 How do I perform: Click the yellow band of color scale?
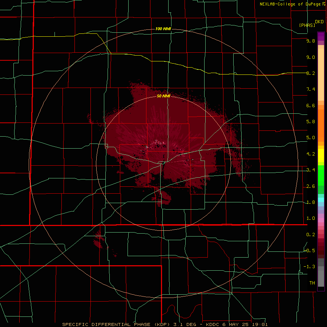pyautogui.click(x=321, y=156)
